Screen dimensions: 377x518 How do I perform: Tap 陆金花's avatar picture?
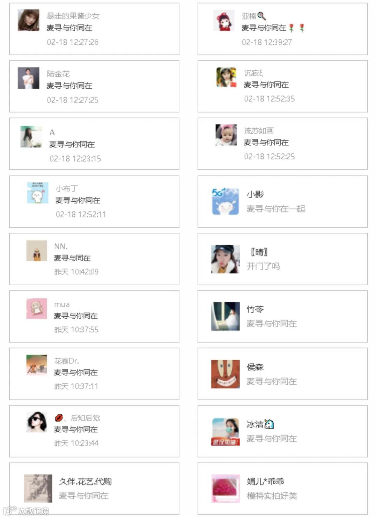tap(28, 78)
